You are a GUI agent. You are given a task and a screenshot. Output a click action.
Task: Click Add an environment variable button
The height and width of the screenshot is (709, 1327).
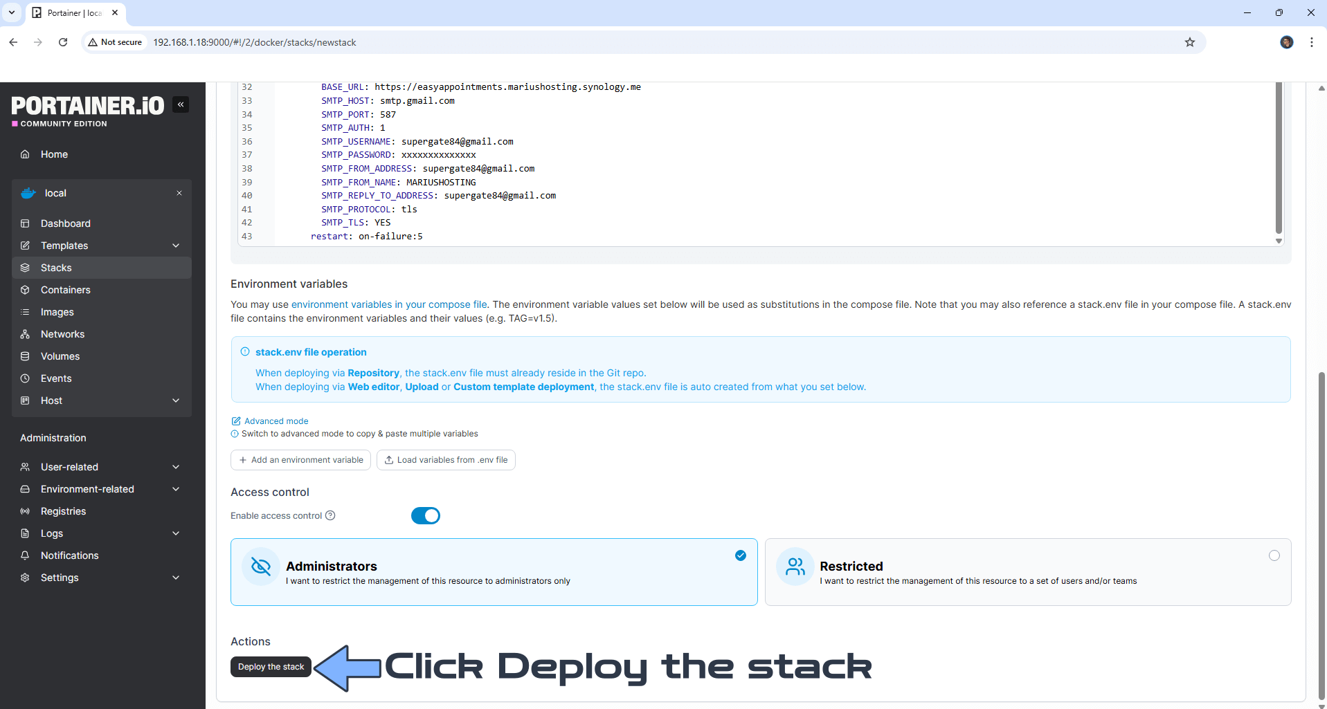(300, 460)
